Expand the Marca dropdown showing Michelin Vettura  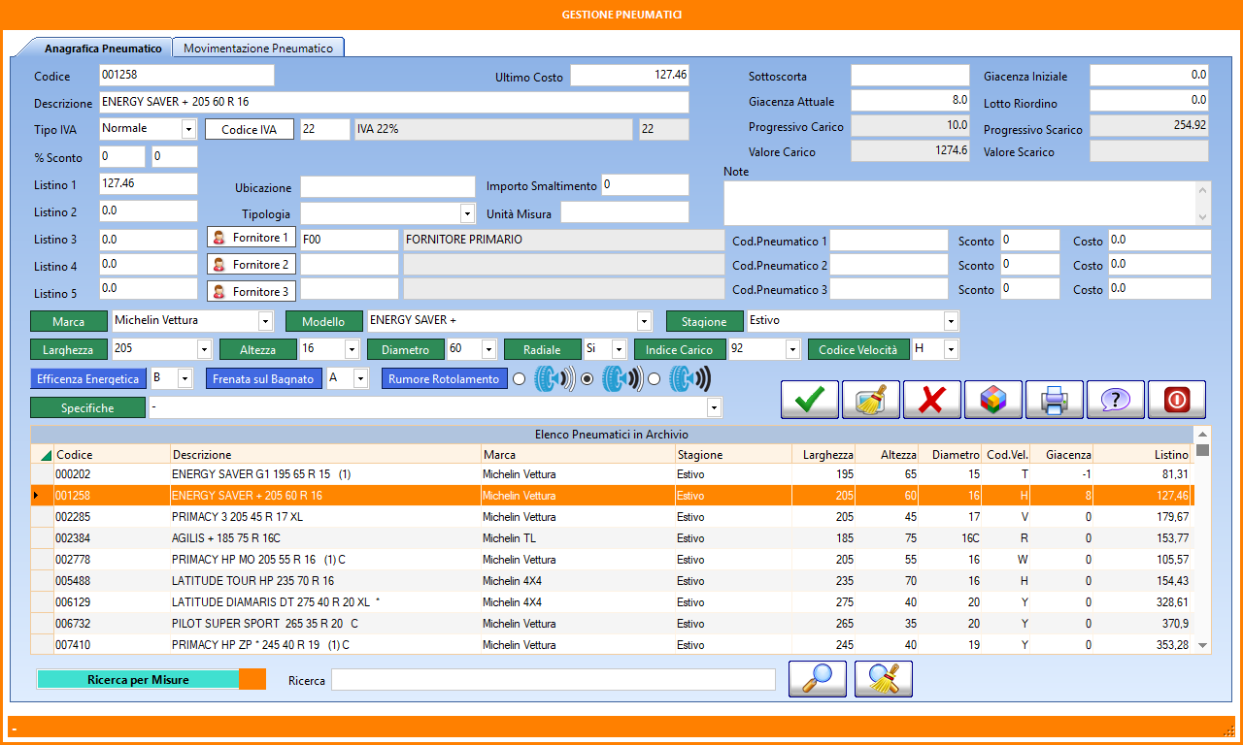265,321
